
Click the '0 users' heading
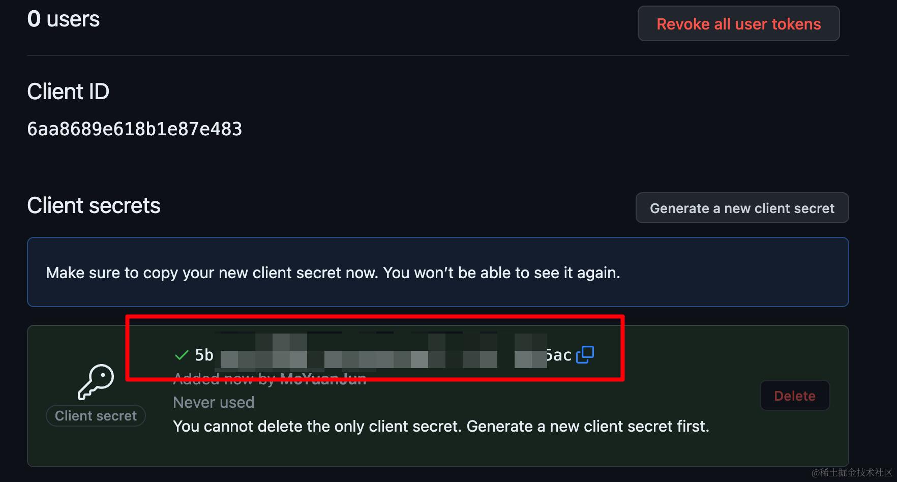(63, 19)
